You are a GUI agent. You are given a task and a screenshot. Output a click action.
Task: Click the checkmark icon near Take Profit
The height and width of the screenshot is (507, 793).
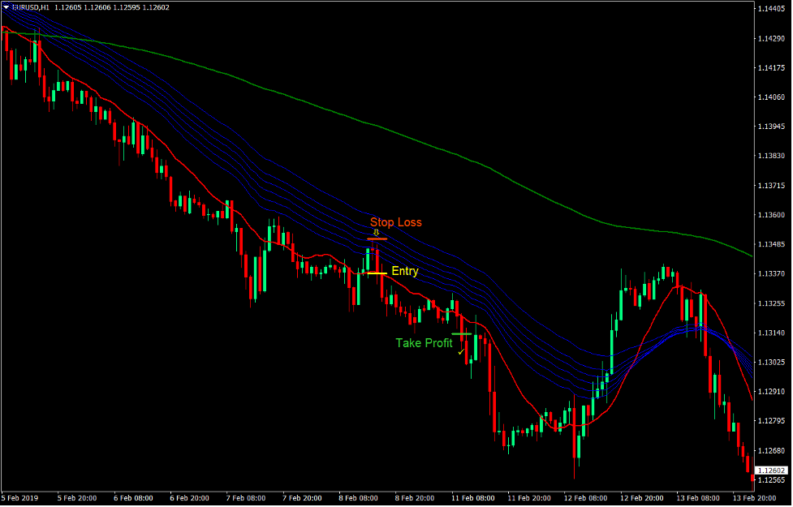click(461, 352)
